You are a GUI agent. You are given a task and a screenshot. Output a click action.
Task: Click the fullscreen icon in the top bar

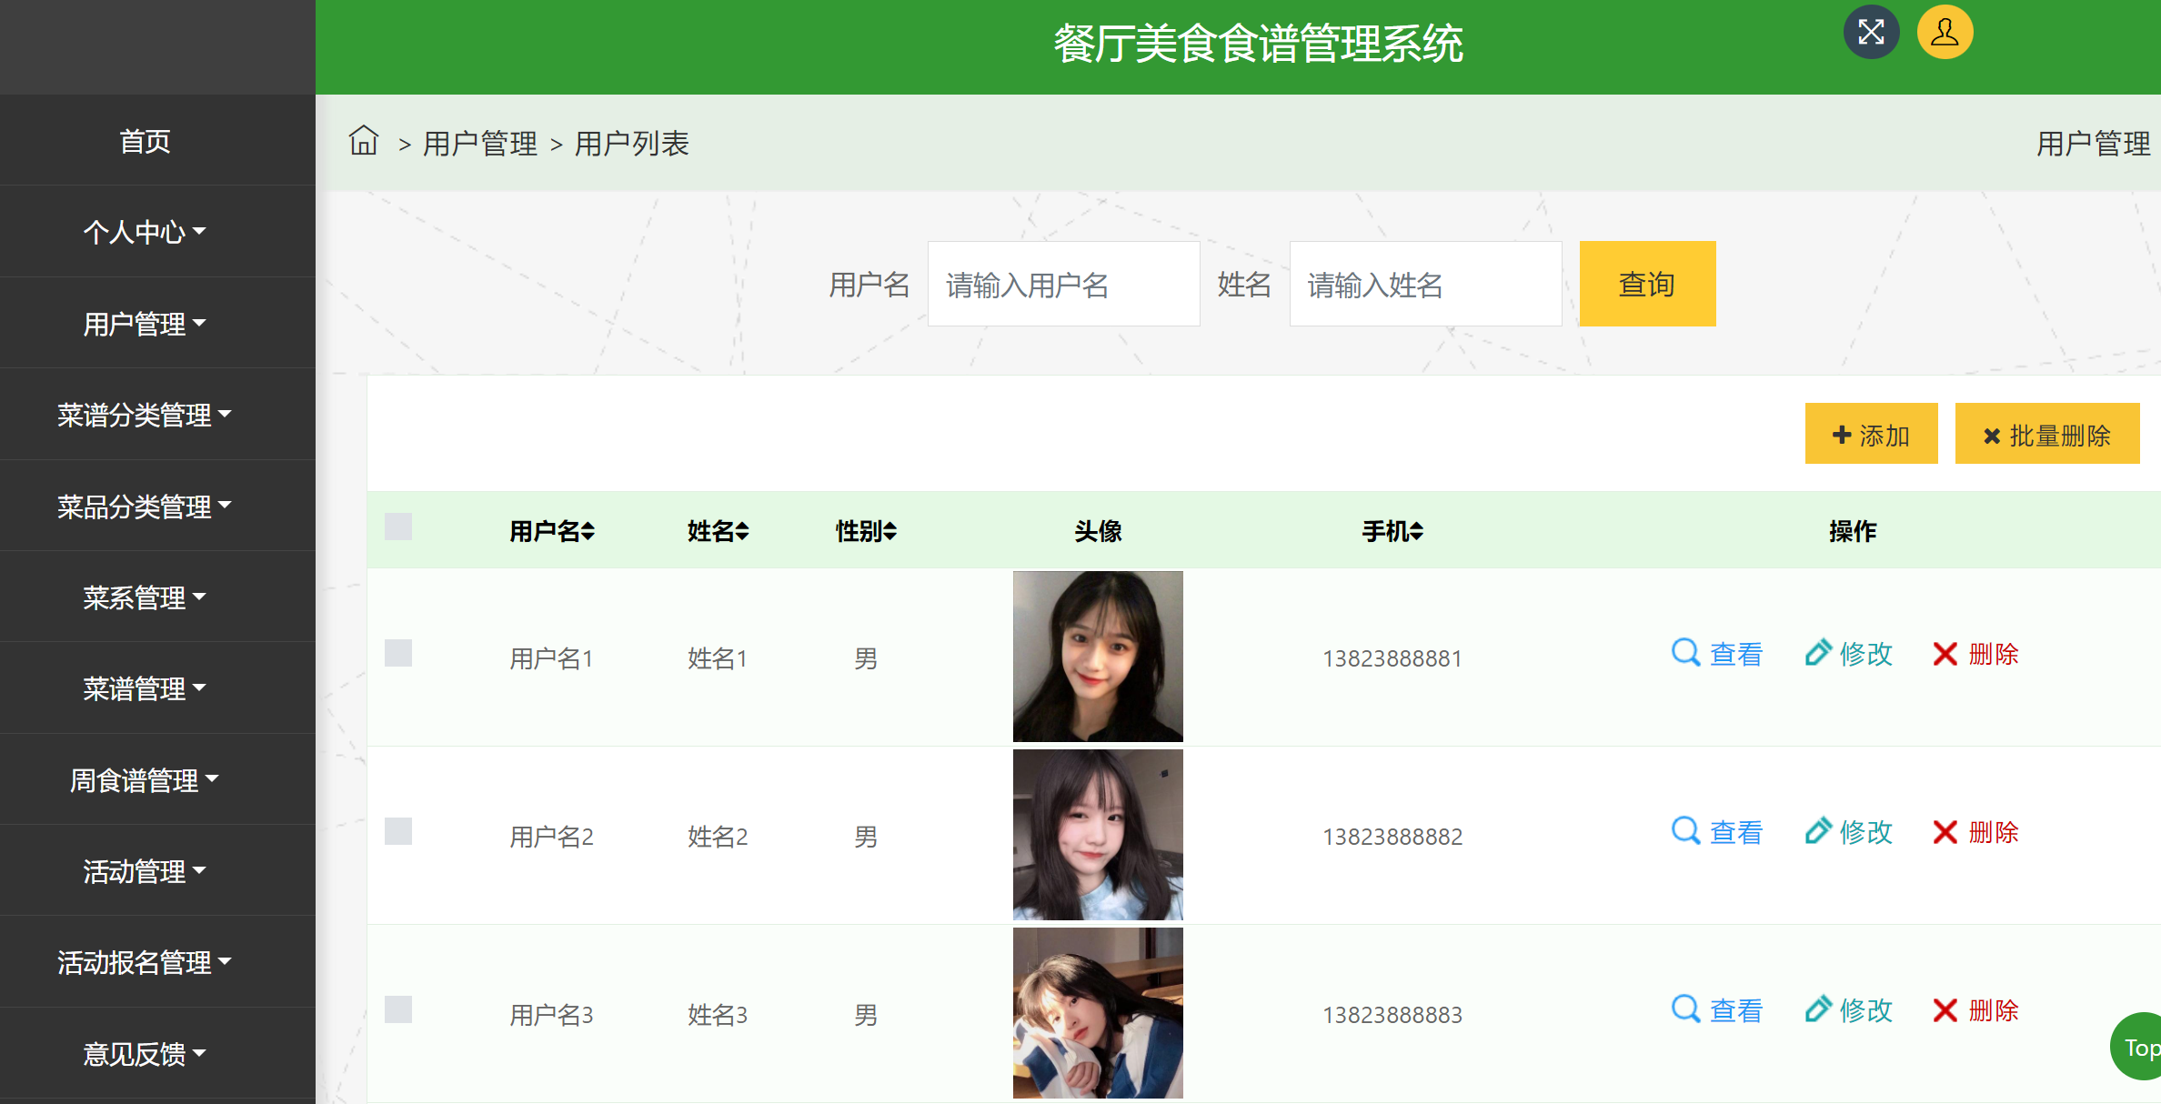(x=1871, y=32)
